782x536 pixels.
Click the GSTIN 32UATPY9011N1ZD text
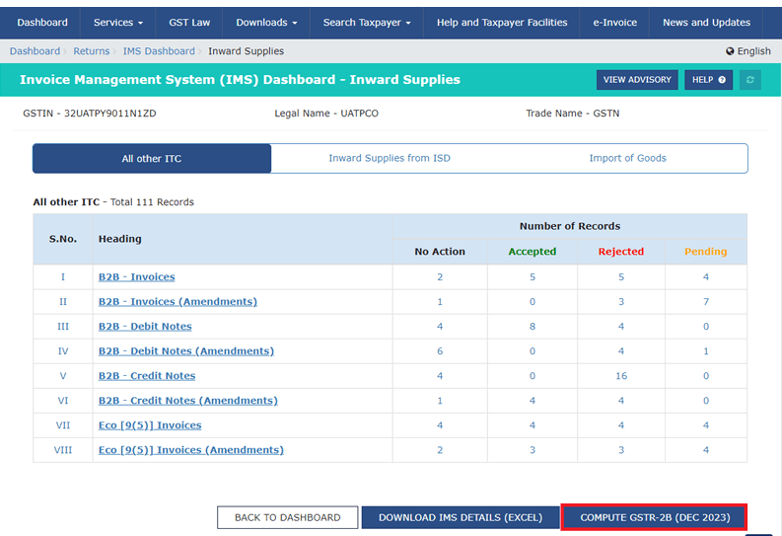90,114
